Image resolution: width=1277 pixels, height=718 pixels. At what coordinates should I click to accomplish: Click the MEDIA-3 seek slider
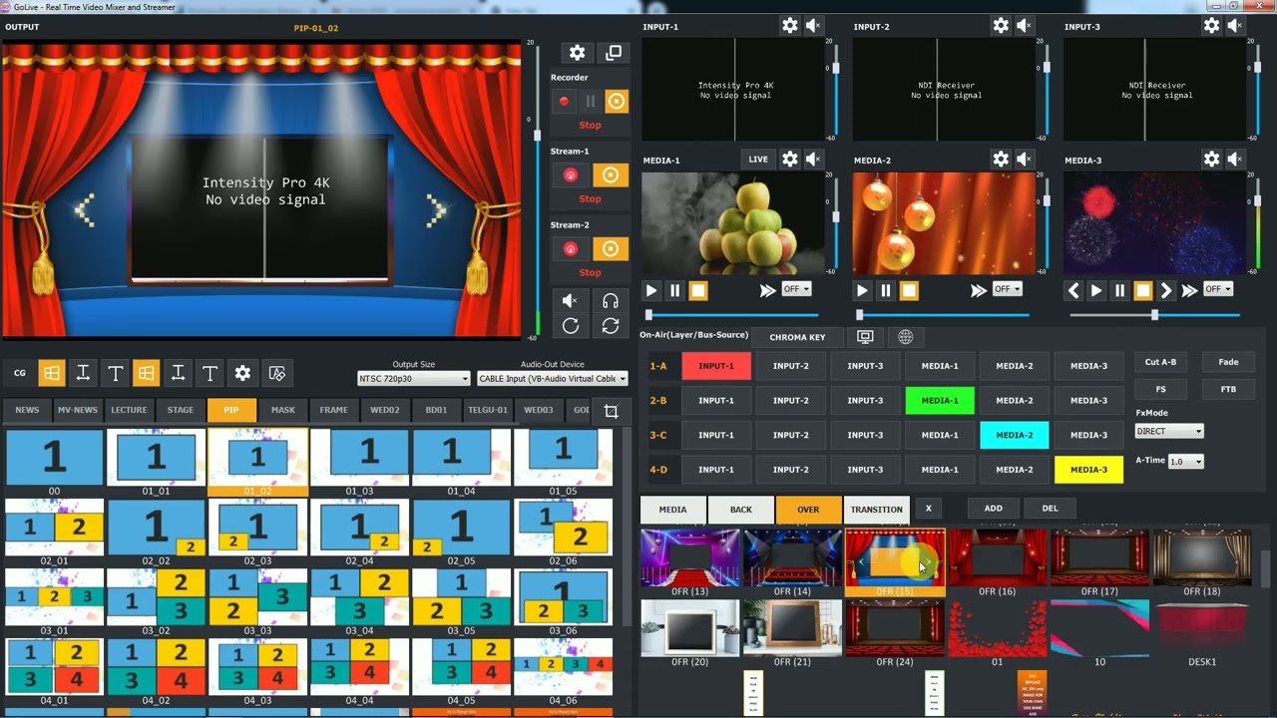pos(1154,315)
